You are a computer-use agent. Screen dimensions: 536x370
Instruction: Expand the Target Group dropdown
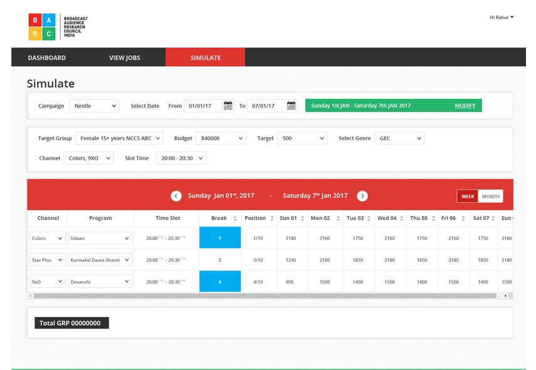click(x=119, y=138)
